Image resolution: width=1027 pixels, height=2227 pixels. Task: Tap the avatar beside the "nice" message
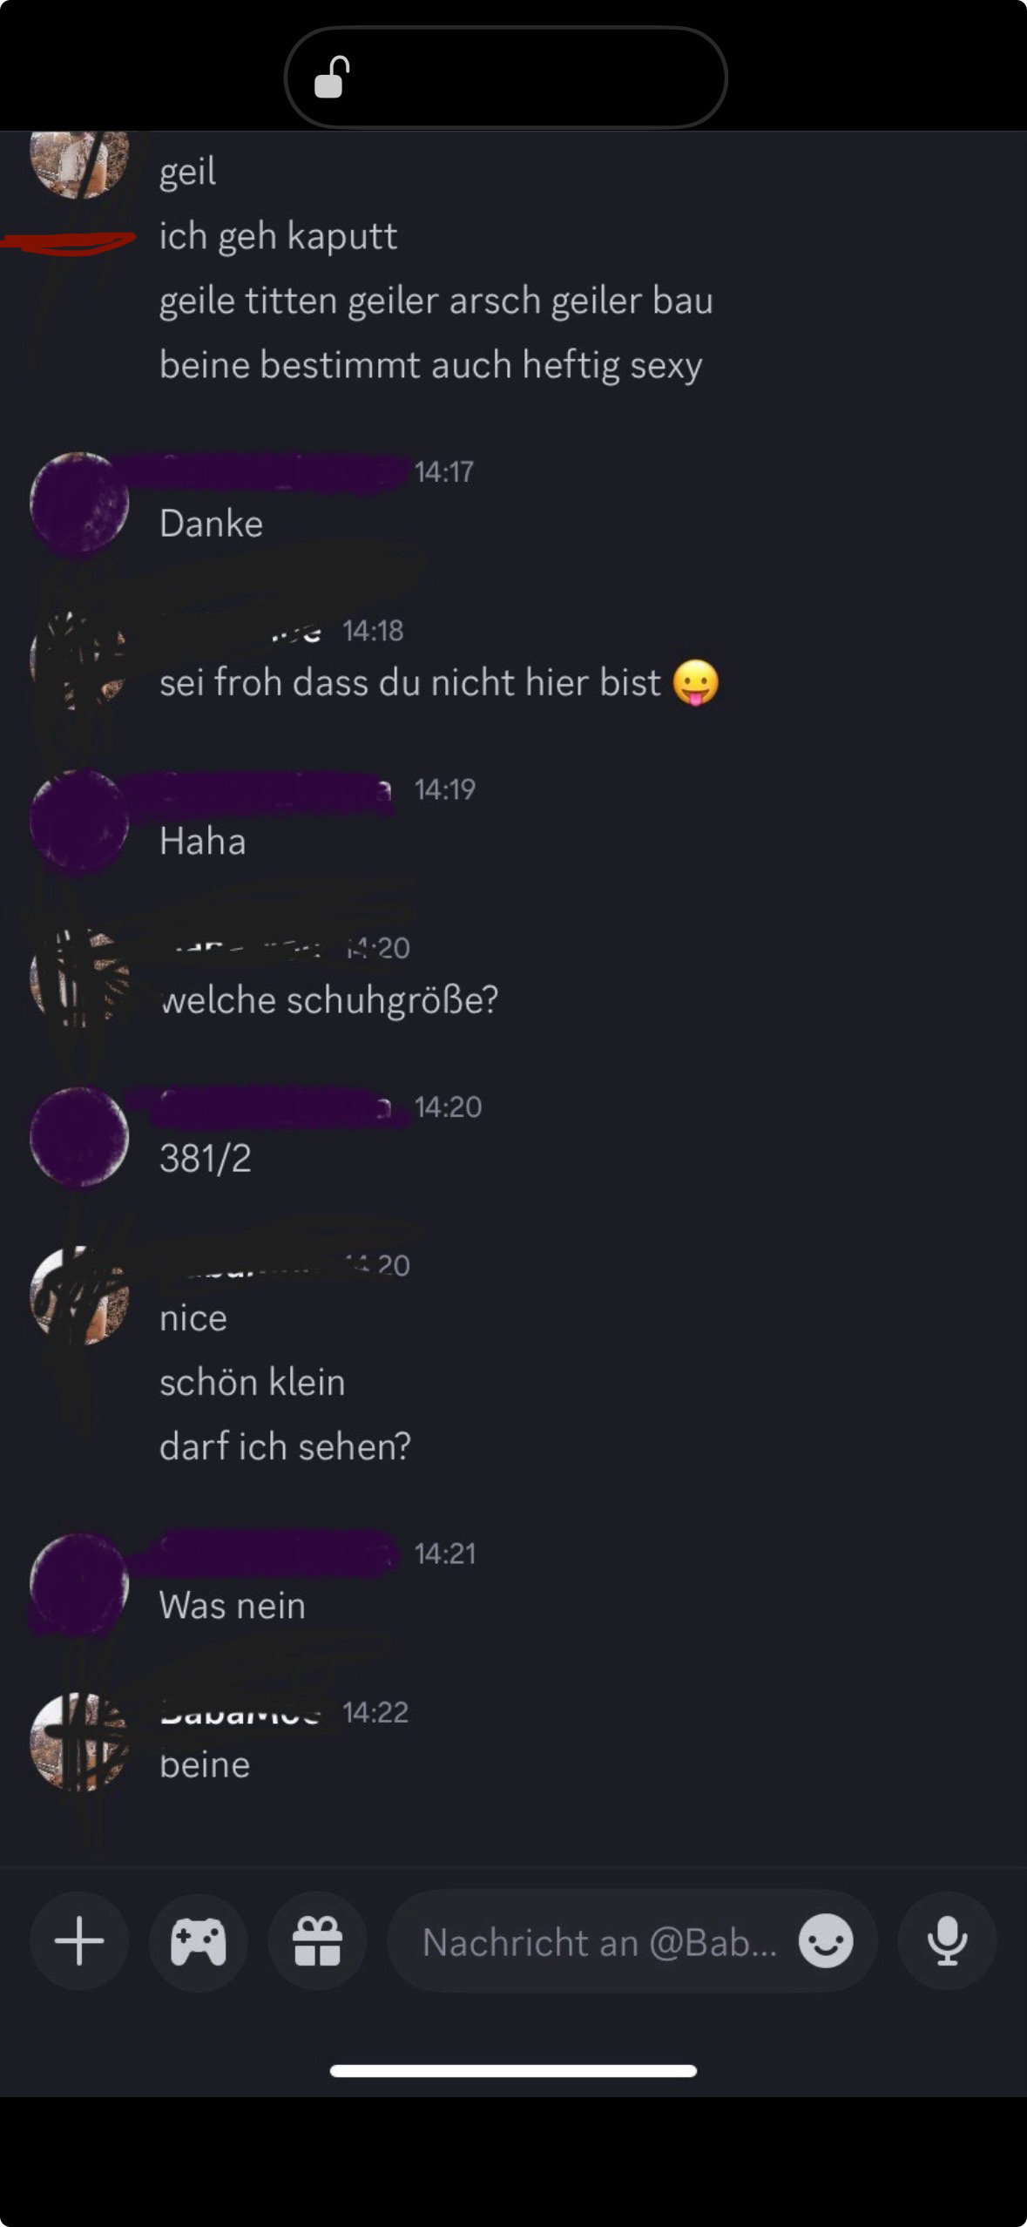[79, 1296]
